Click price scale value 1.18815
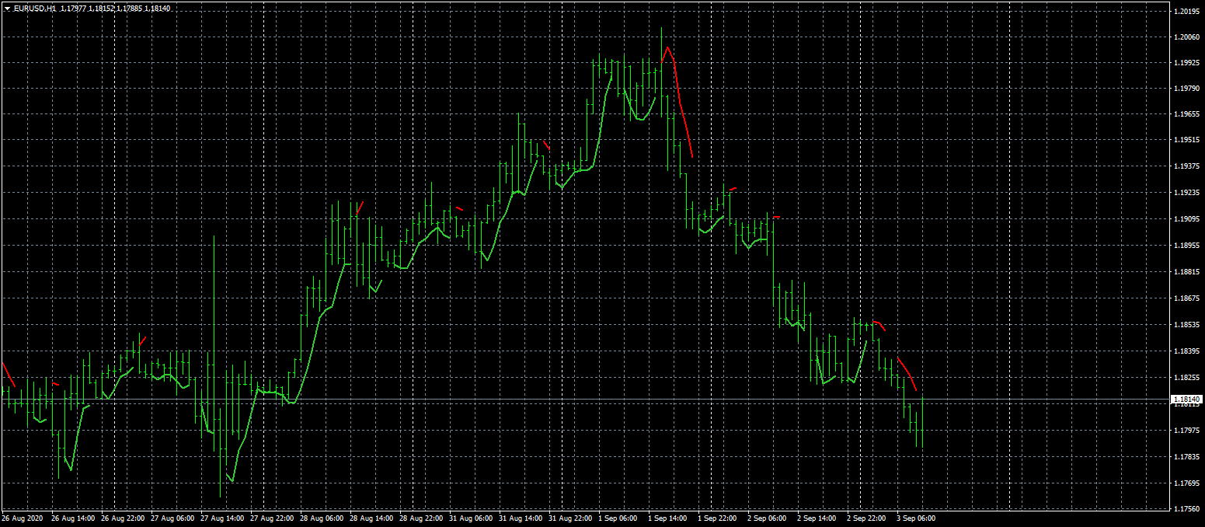Viewport: 1205px width, 527px height. pyautogui.click(x=1189, y=273)
